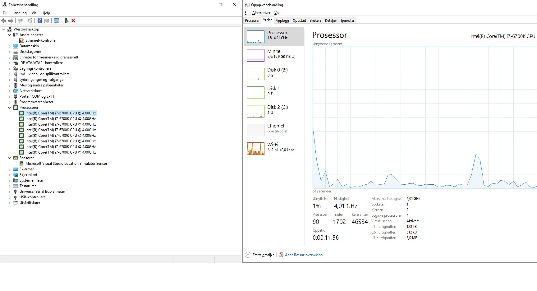Click the Back arrow in Enhetsbehandling toolbar

point(4,21)
